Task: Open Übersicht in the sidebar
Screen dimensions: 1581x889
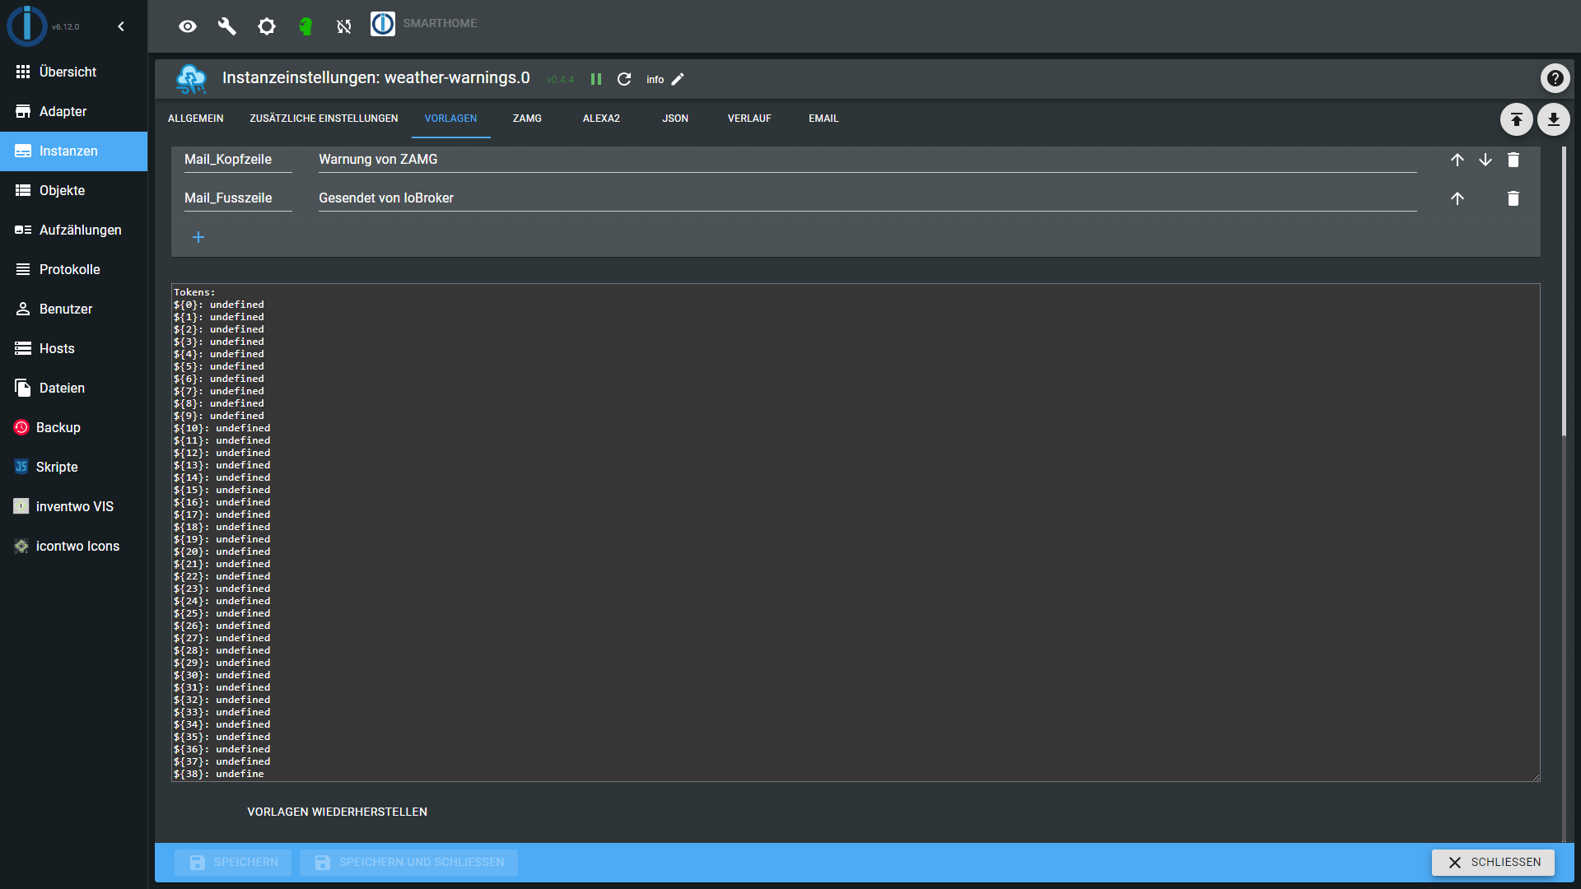Action: [73, 72]
